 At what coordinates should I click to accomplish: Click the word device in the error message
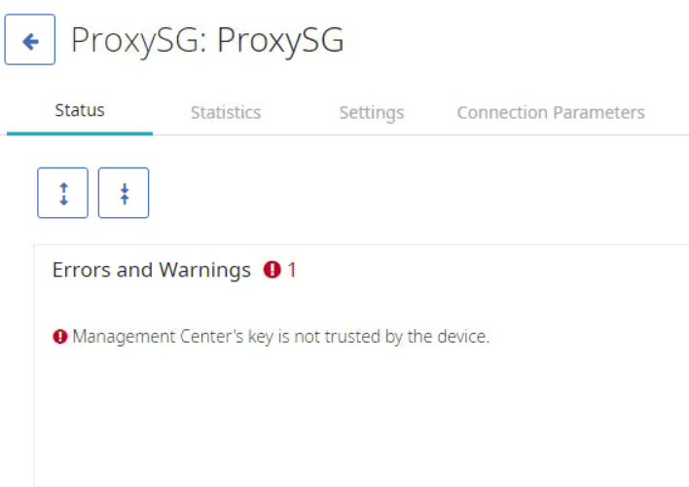coord(463,337)
